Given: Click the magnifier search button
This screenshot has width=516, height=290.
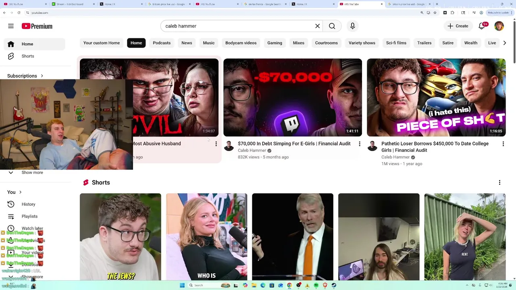Looking at the screenshot, I should [332, 26].
